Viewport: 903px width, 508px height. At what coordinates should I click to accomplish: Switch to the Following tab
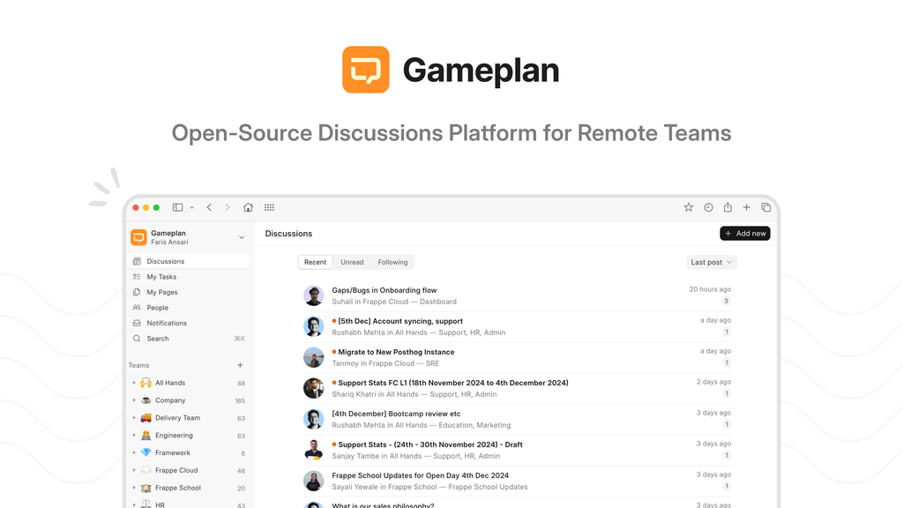click(x=392, y=262)
